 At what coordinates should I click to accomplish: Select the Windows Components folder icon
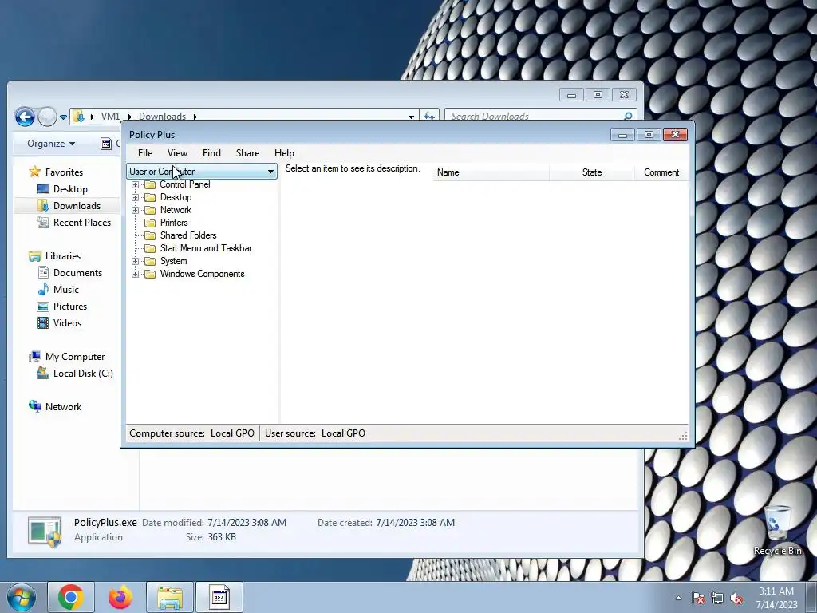pos(150,275)
